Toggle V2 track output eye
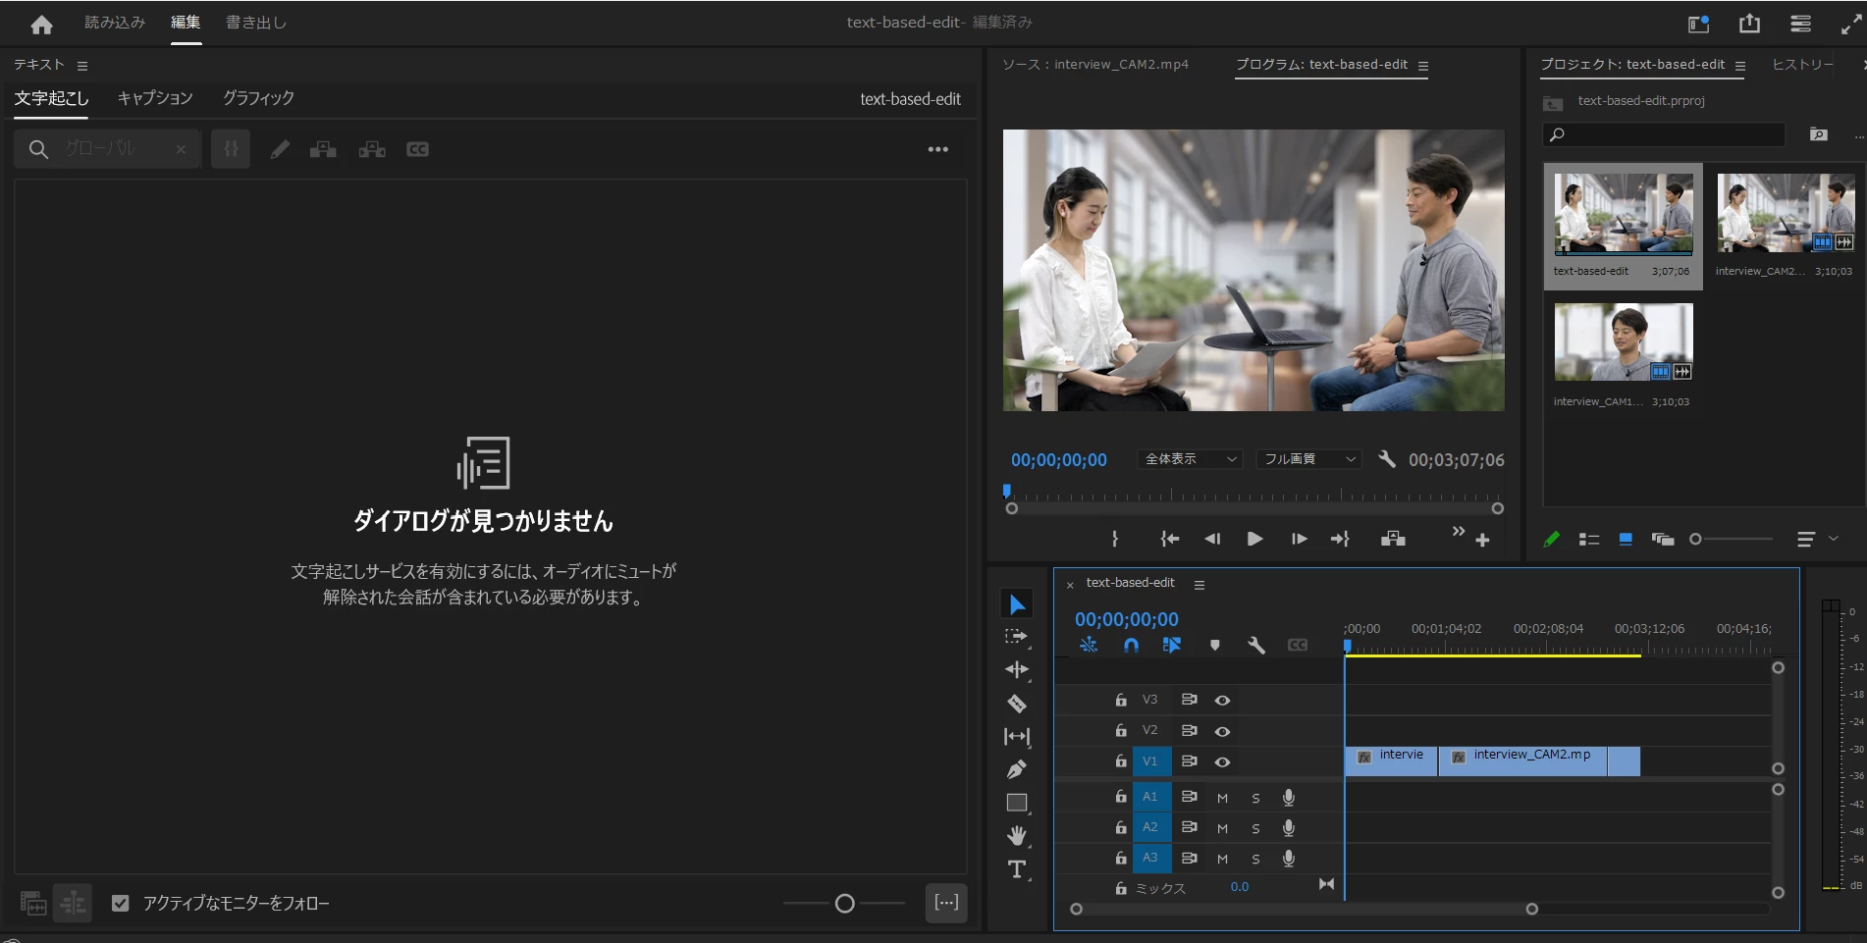Screen dimensions: 1867x943 pos(1222,731)
